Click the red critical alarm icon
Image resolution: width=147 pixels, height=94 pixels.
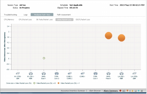tap(120, 91)
